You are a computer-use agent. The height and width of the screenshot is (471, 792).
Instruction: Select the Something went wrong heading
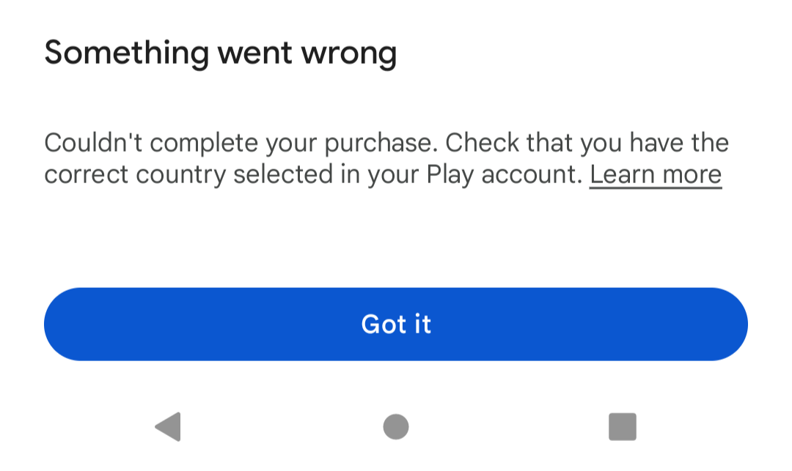pyautogui.click(x=221, y=53)
